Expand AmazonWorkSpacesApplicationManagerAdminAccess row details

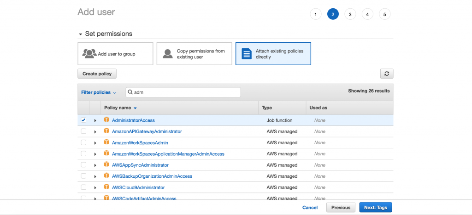point(95,154)
